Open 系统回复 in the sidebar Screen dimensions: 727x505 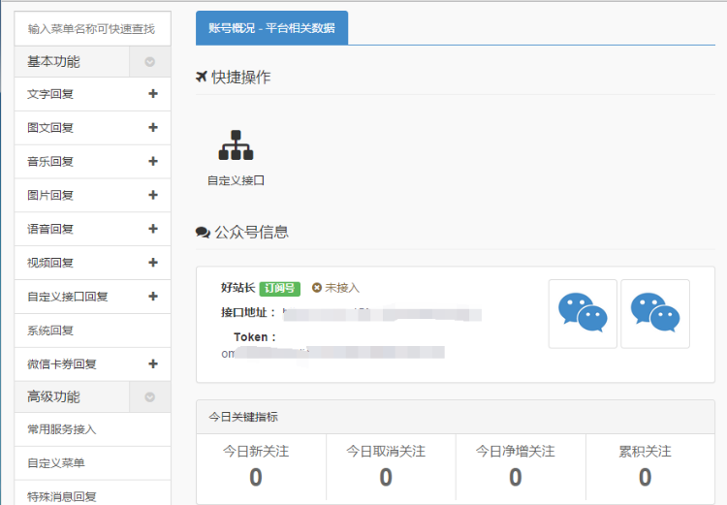[x=93, y=331]
